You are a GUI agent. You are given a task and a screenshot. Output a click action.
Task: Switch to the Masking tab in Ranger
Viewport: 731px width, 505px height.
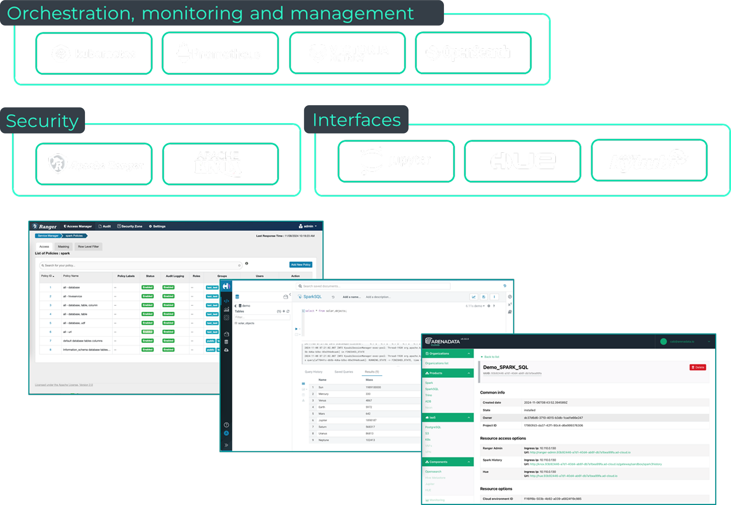pos(63,247)
